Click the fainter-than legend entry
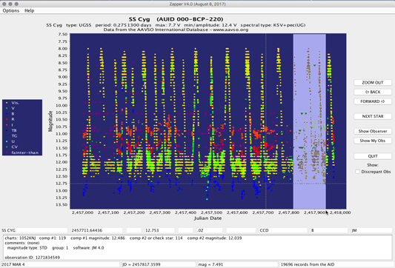Viewport: 395px width, 268px height. pyautogui.click(x=22, y=153)
